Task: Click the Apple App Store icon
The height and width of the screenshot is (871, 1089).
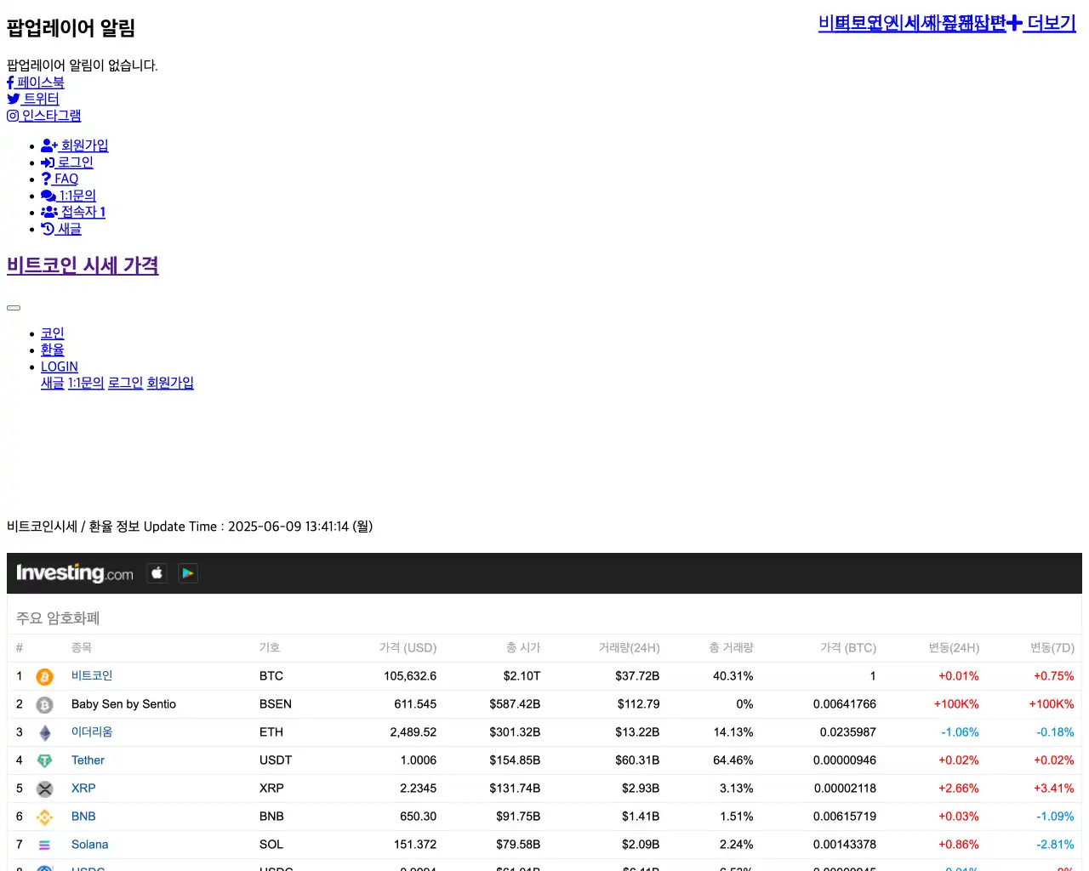Action: click(157, 573)
